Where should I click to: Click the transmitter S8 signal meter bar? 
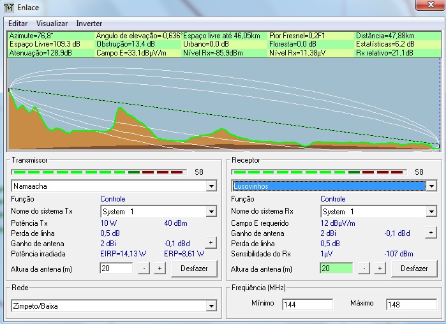click(99, 172)
